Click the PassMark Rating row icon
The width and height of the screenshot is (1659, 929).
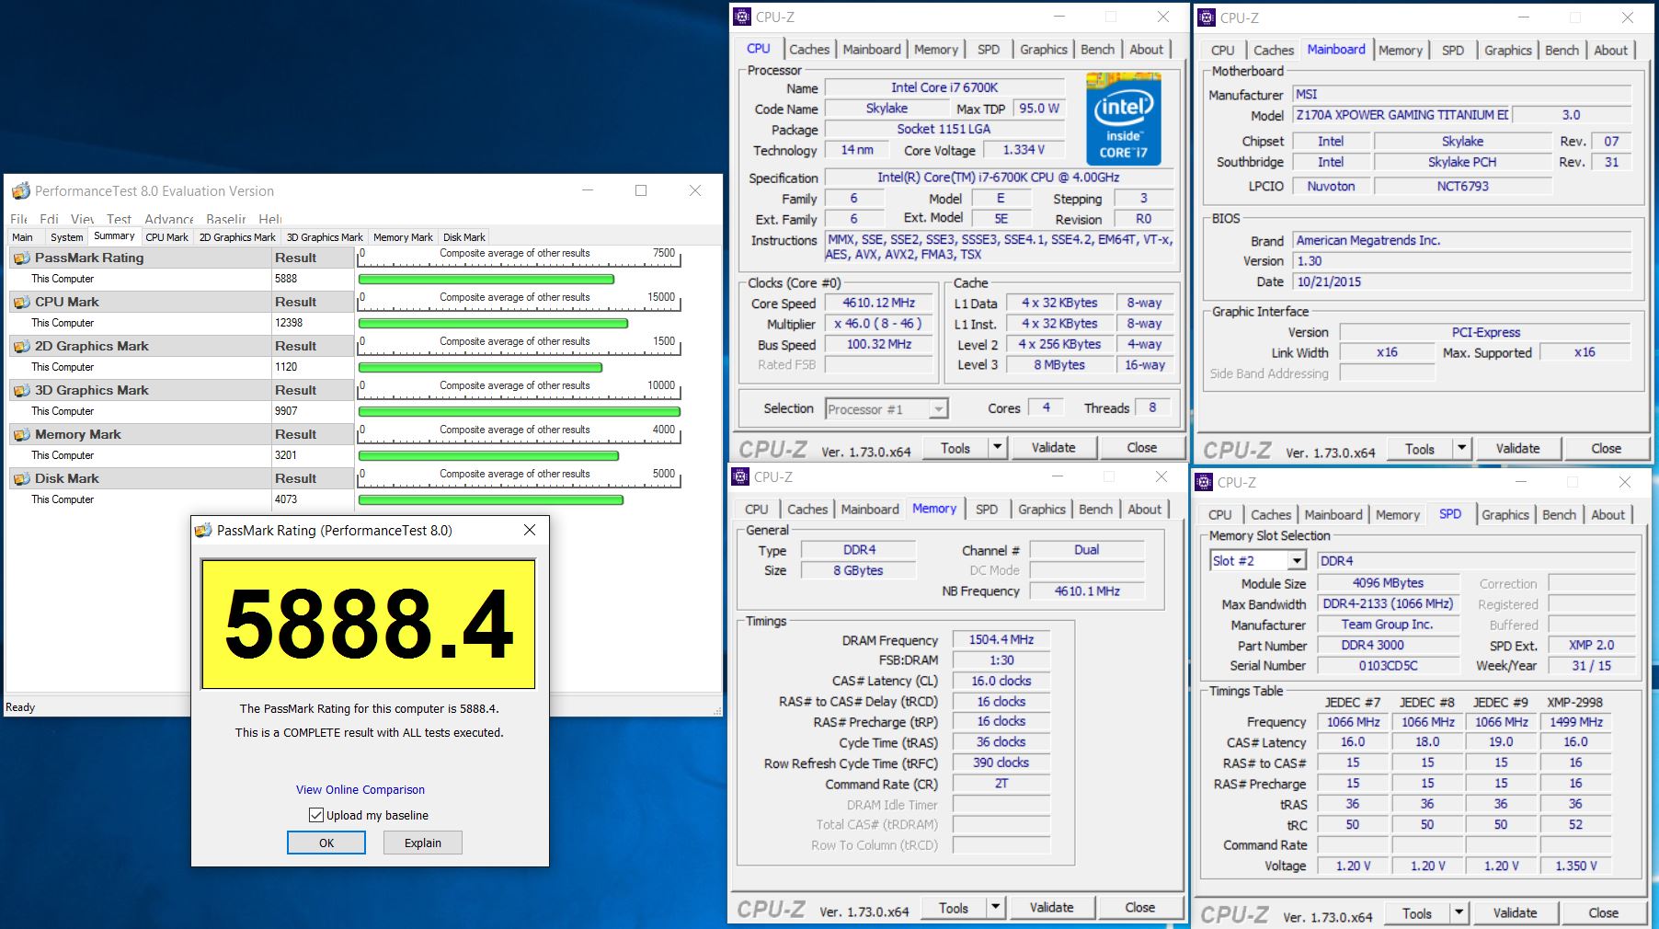[21, 258]
